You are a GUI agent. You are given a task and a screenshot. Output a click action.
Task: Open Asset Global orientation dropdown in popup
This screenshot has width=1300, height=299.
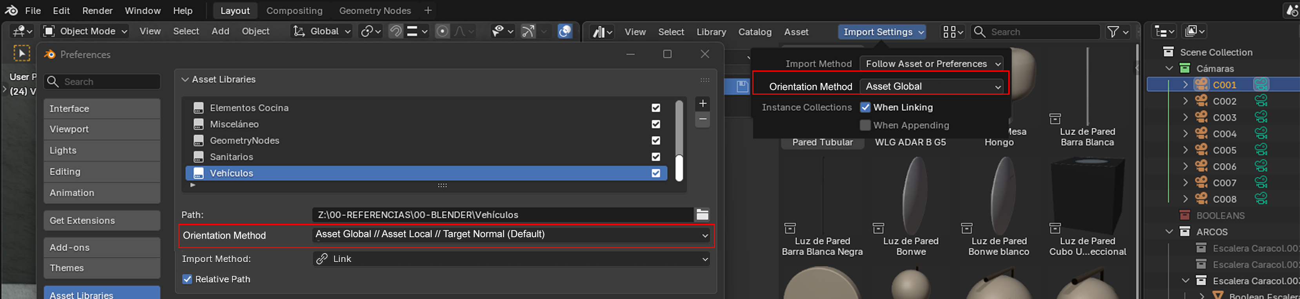coord(931,86)
